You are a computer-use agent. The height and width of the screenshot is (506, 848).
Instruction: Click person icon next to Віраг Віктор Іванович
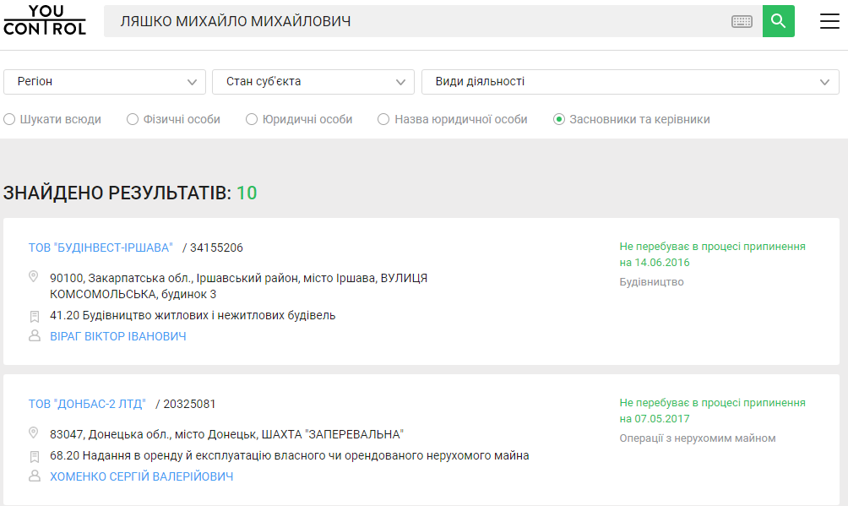coord(35,336)
